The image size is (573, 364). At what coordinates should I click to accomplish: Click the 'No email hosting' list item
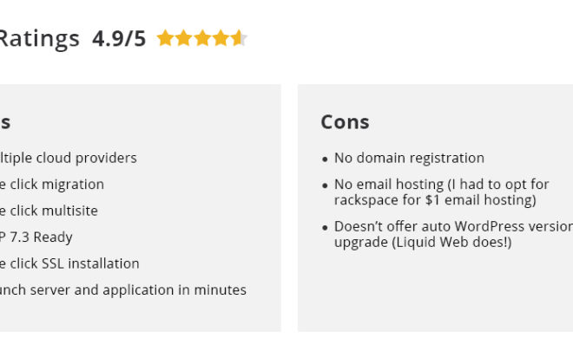441,192
